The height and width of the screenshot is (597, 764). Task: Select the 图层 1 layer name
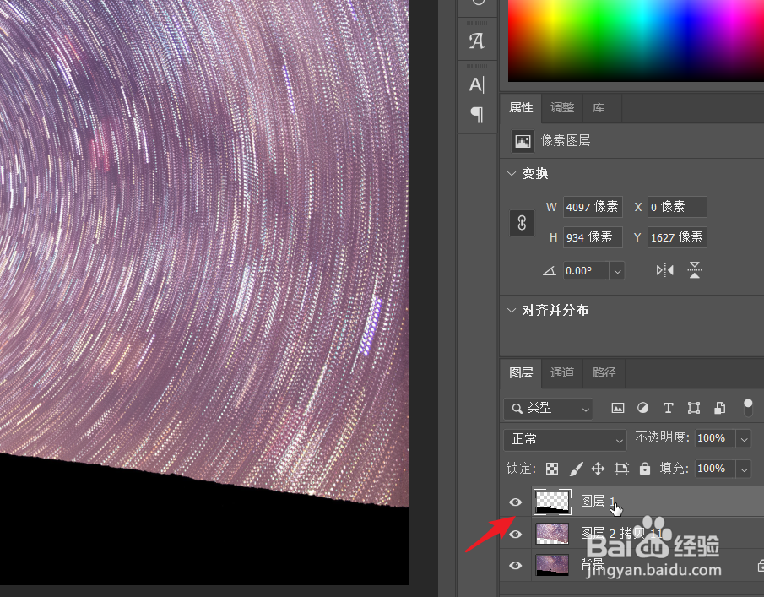(x=598, y=502)
